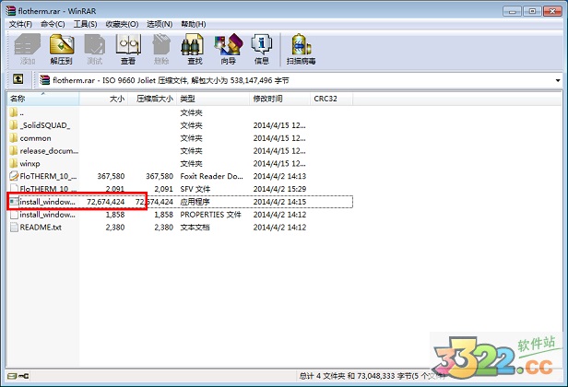Click 'PROPERTIES 文件' type cell

(x=210, y=215)
